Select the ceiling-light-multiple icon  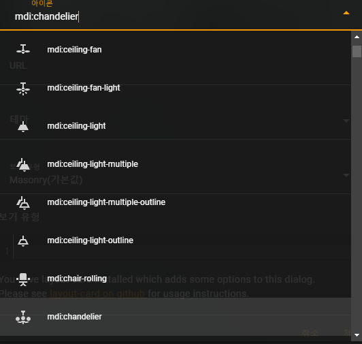click(23, 165)
